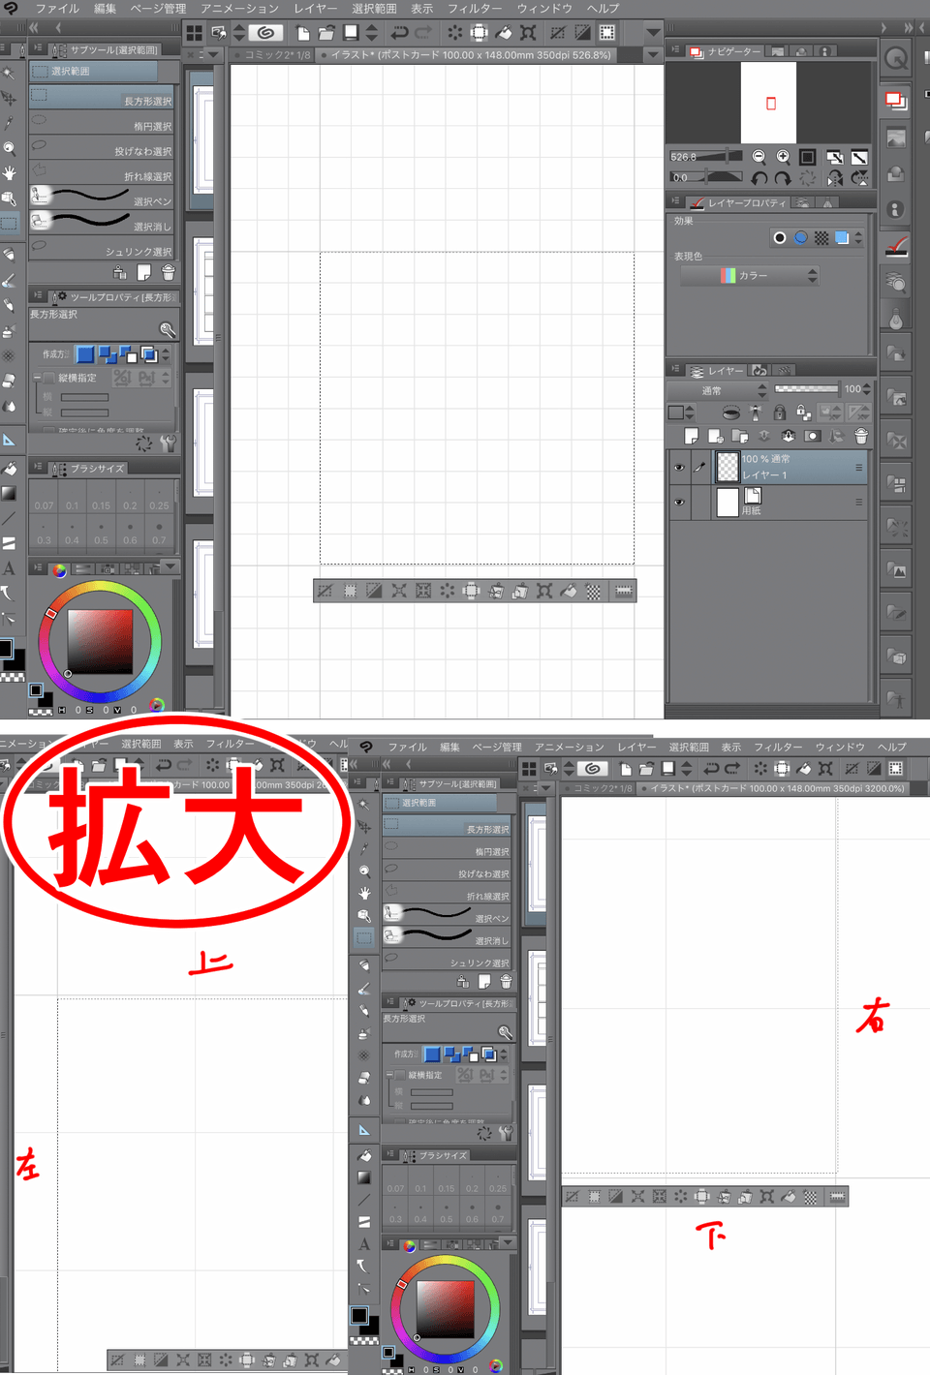Hide 用紙 layer via its eye icon
The height and width of the screenshot is (1375, 930).
[678, 503]
